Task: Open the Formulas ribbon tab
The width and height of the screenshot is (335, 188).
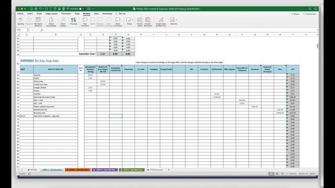Action: [x=66, y=14]
